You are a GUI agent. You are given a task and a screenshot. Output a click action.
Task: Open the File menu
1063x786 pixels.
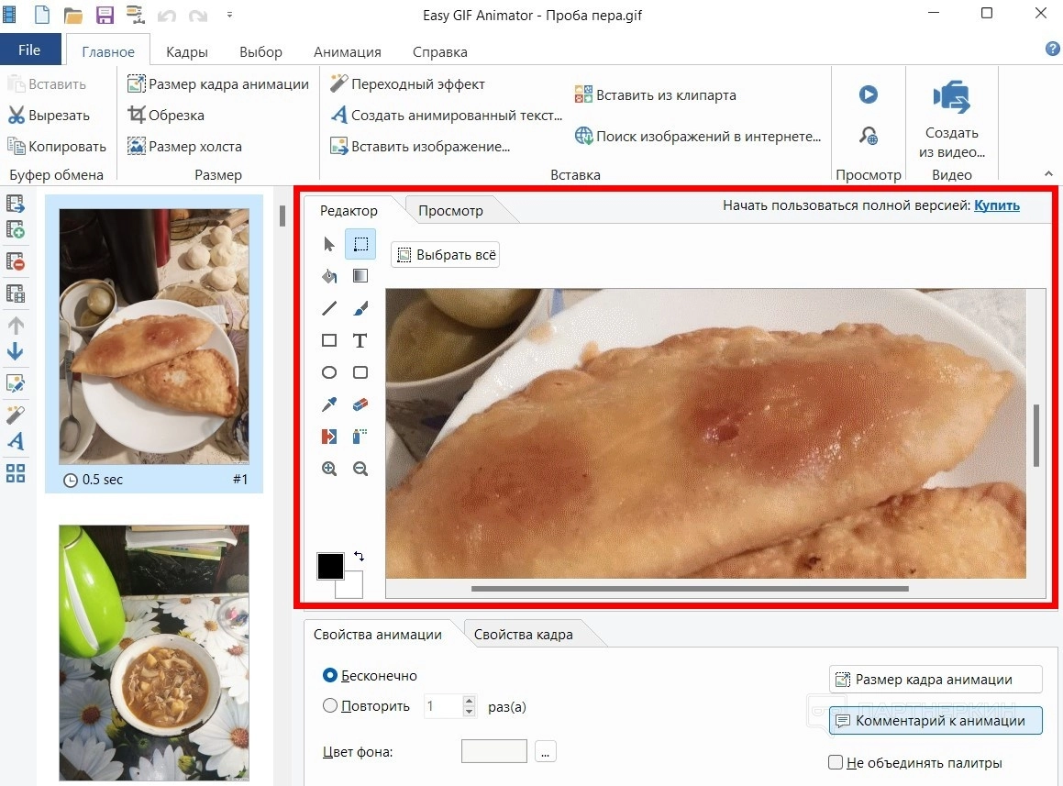30,50
